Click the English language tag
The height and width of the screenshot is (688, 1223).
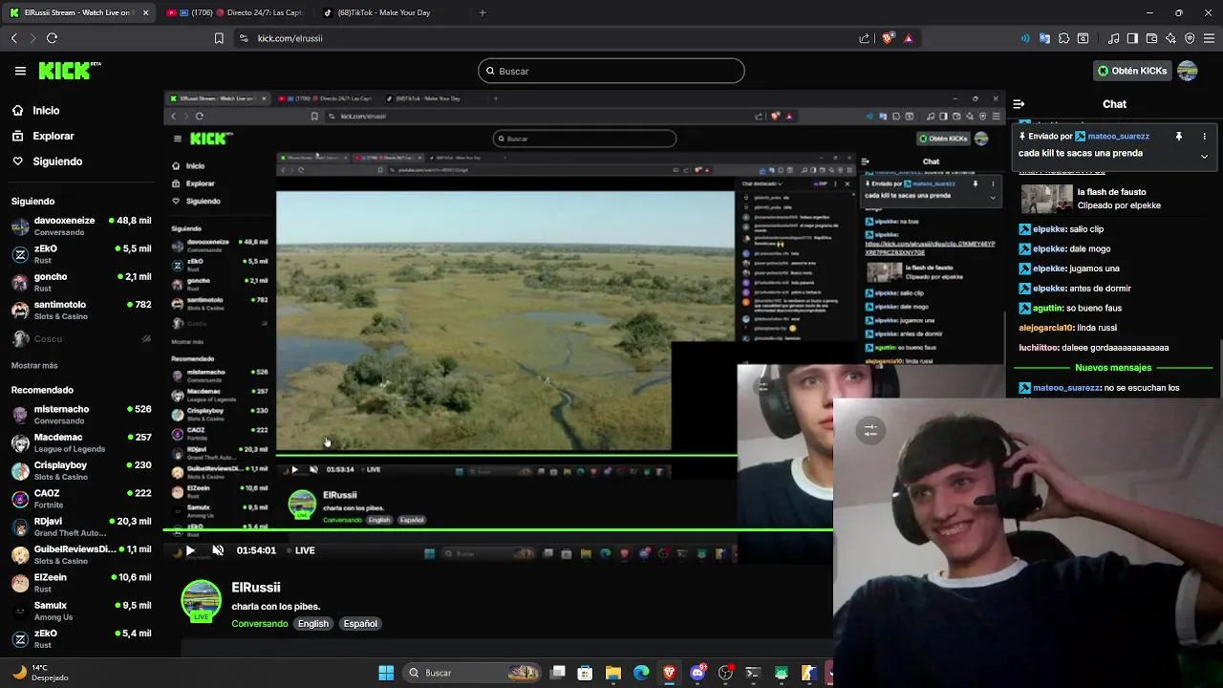tap(312, 624)
